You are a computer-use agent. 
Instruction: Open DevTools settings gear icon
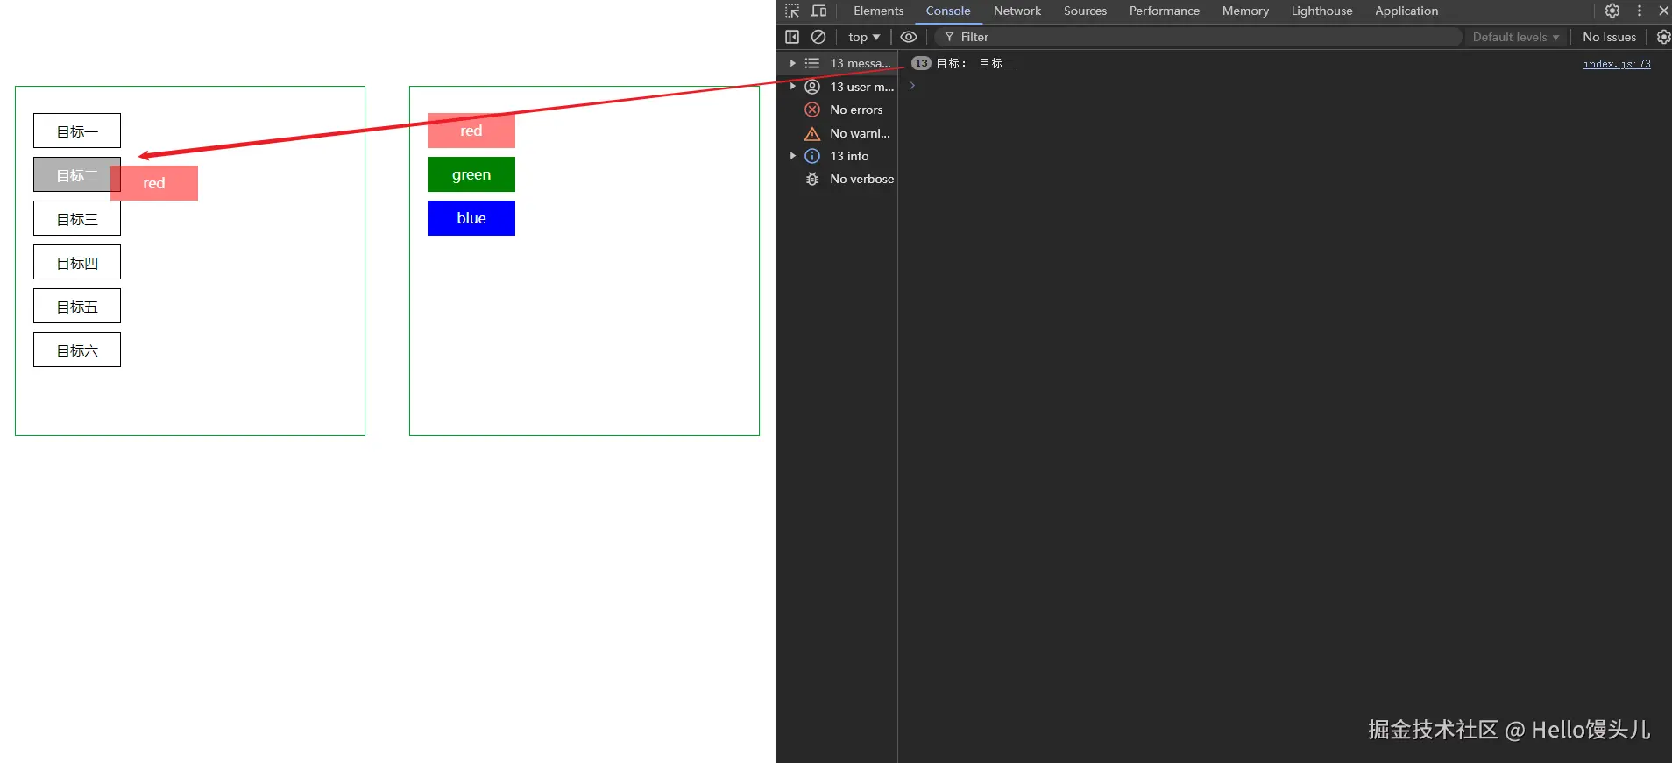point(1612,11)
